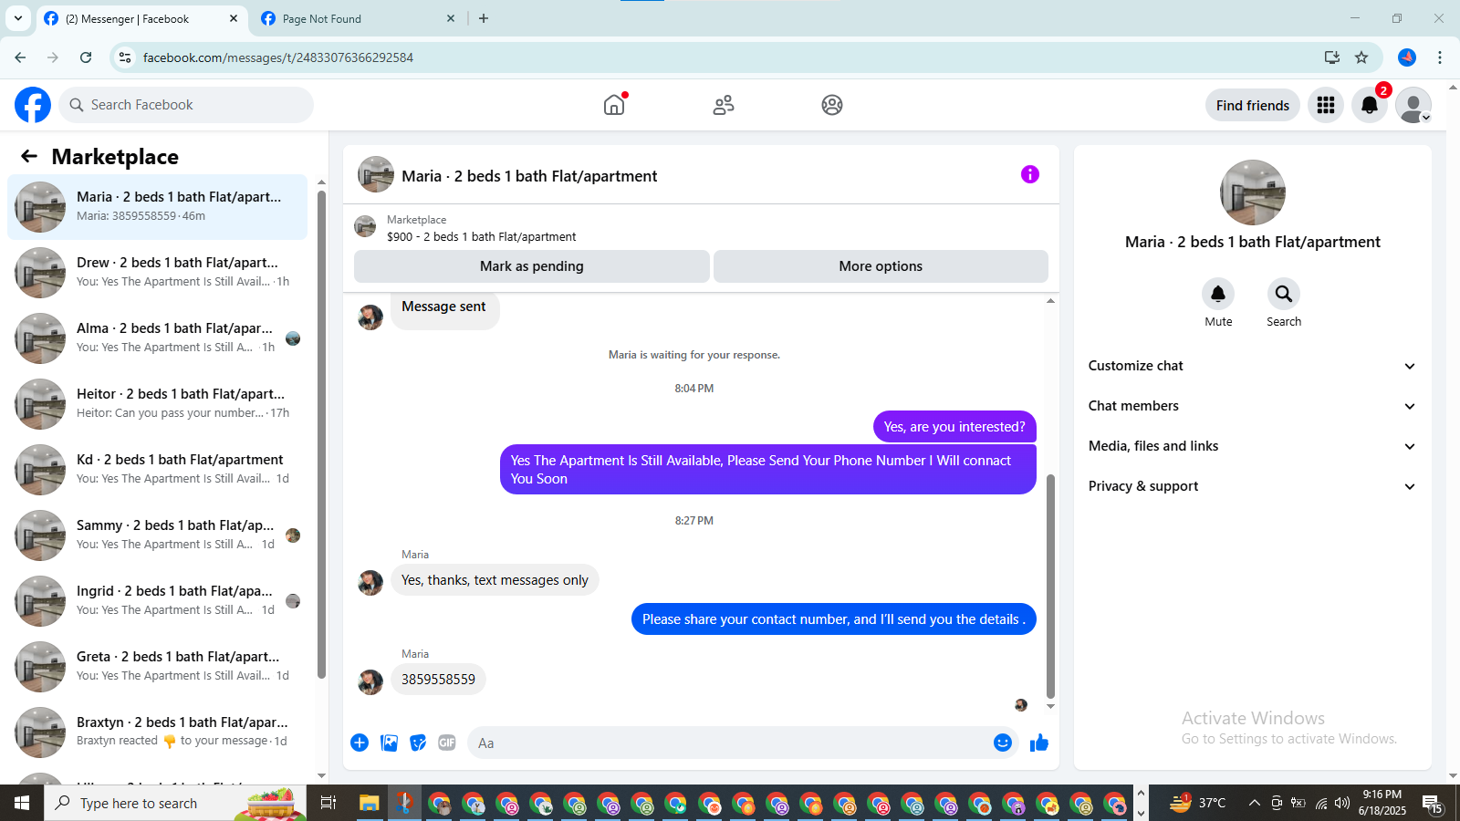Open conversation information purple icon
This screenshot has height=821, width=1460.
coord(1030,174)
